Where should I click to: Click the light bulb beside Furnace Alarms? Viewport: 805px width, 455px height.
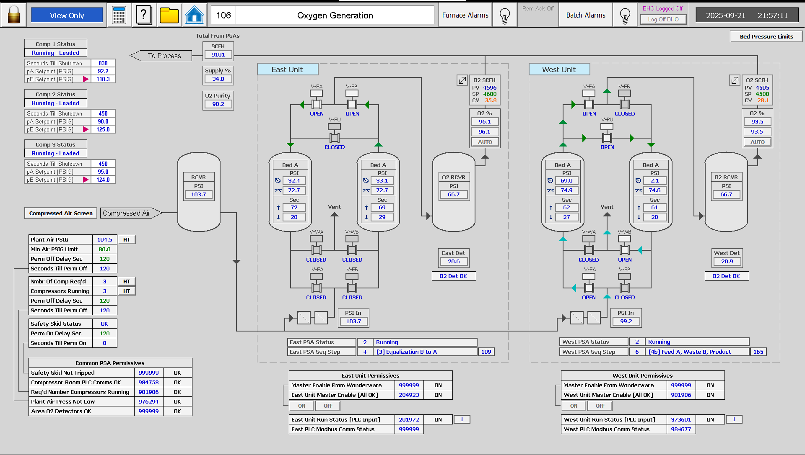(x=505, y=14)
